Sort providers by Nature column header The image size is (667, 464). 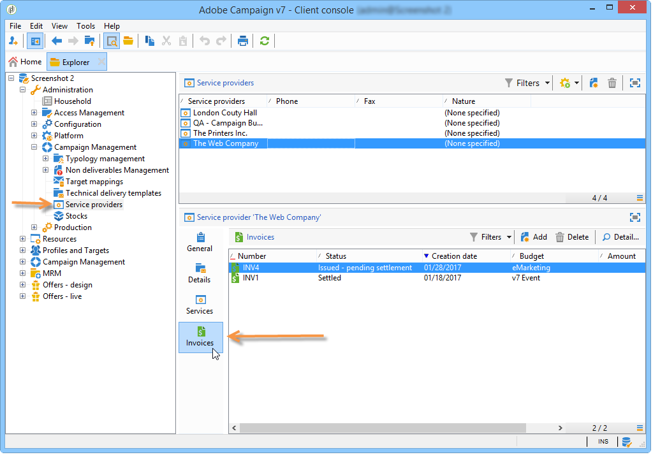pos(486,101)
